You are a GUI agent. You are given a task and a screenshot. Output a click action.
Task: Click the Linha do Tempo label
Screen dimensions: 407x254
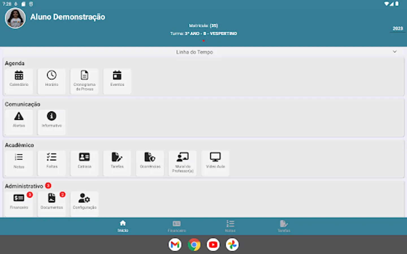click(194, 52)
